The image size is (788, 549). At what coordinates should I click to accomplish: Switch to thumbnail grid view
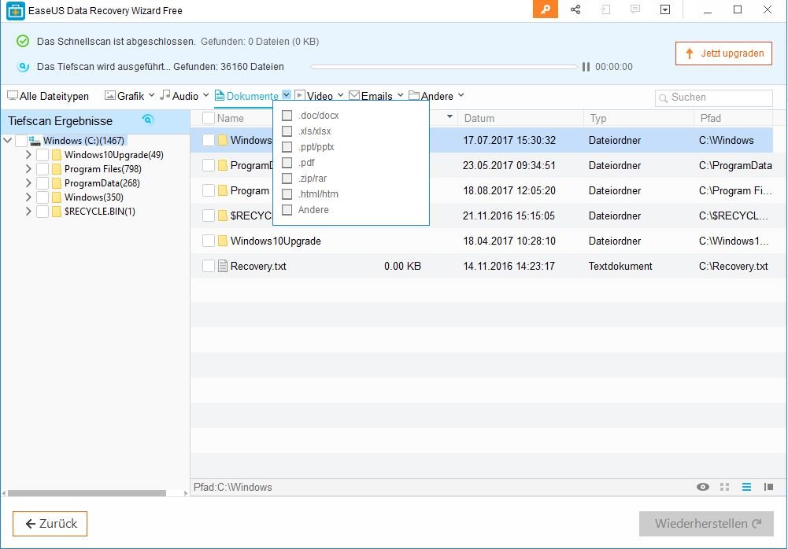pos(725,487)
